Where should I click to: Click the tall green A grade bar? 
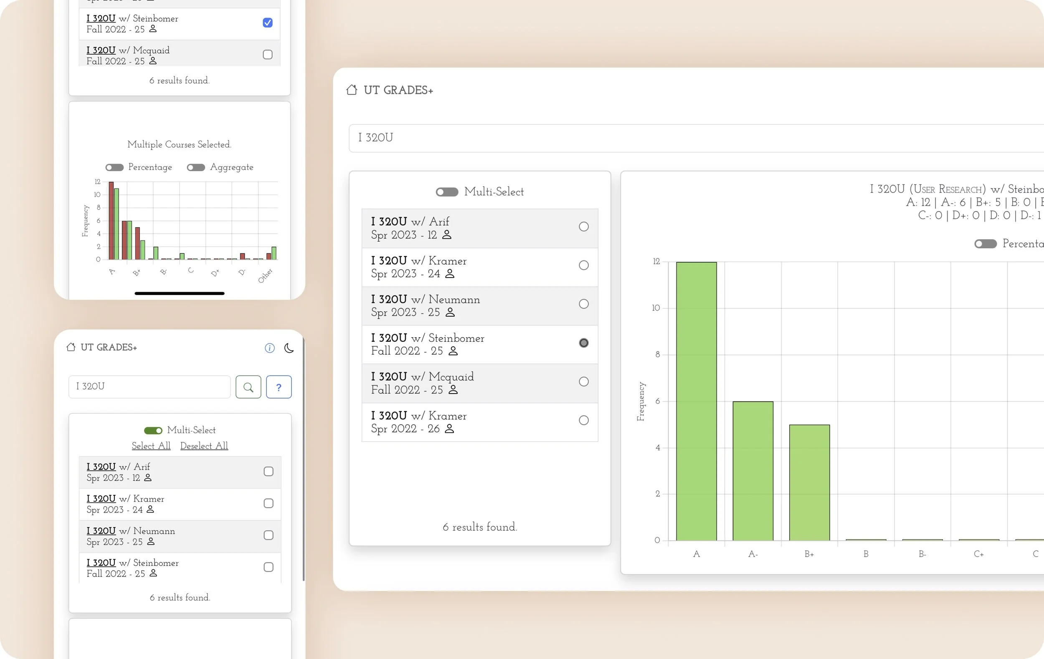(696, 401)
